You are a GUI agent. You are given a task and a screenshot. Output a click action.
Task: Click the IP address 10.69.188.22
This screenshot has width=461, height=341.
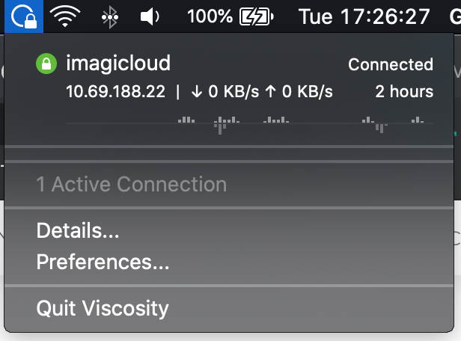pyautogui.click(x=115, y=91)
